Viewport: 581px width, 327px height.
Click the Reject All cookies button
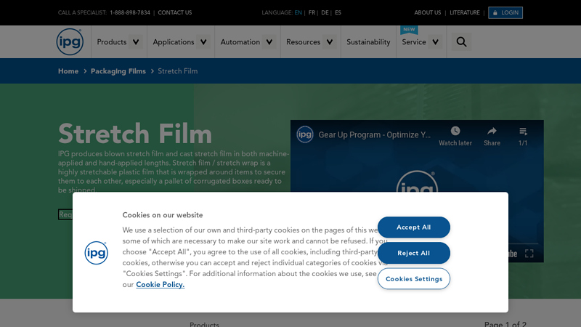point(414,253)
